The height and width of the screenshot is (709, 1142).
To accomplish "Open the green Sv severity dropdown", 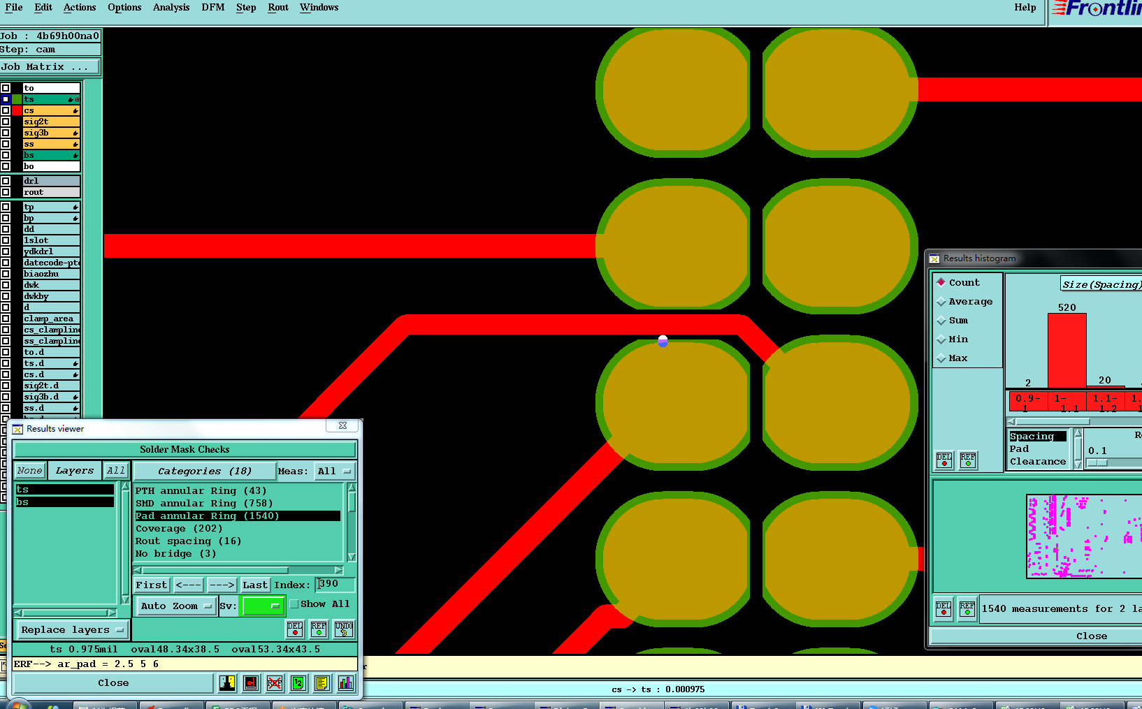I will tap(263, 606).
